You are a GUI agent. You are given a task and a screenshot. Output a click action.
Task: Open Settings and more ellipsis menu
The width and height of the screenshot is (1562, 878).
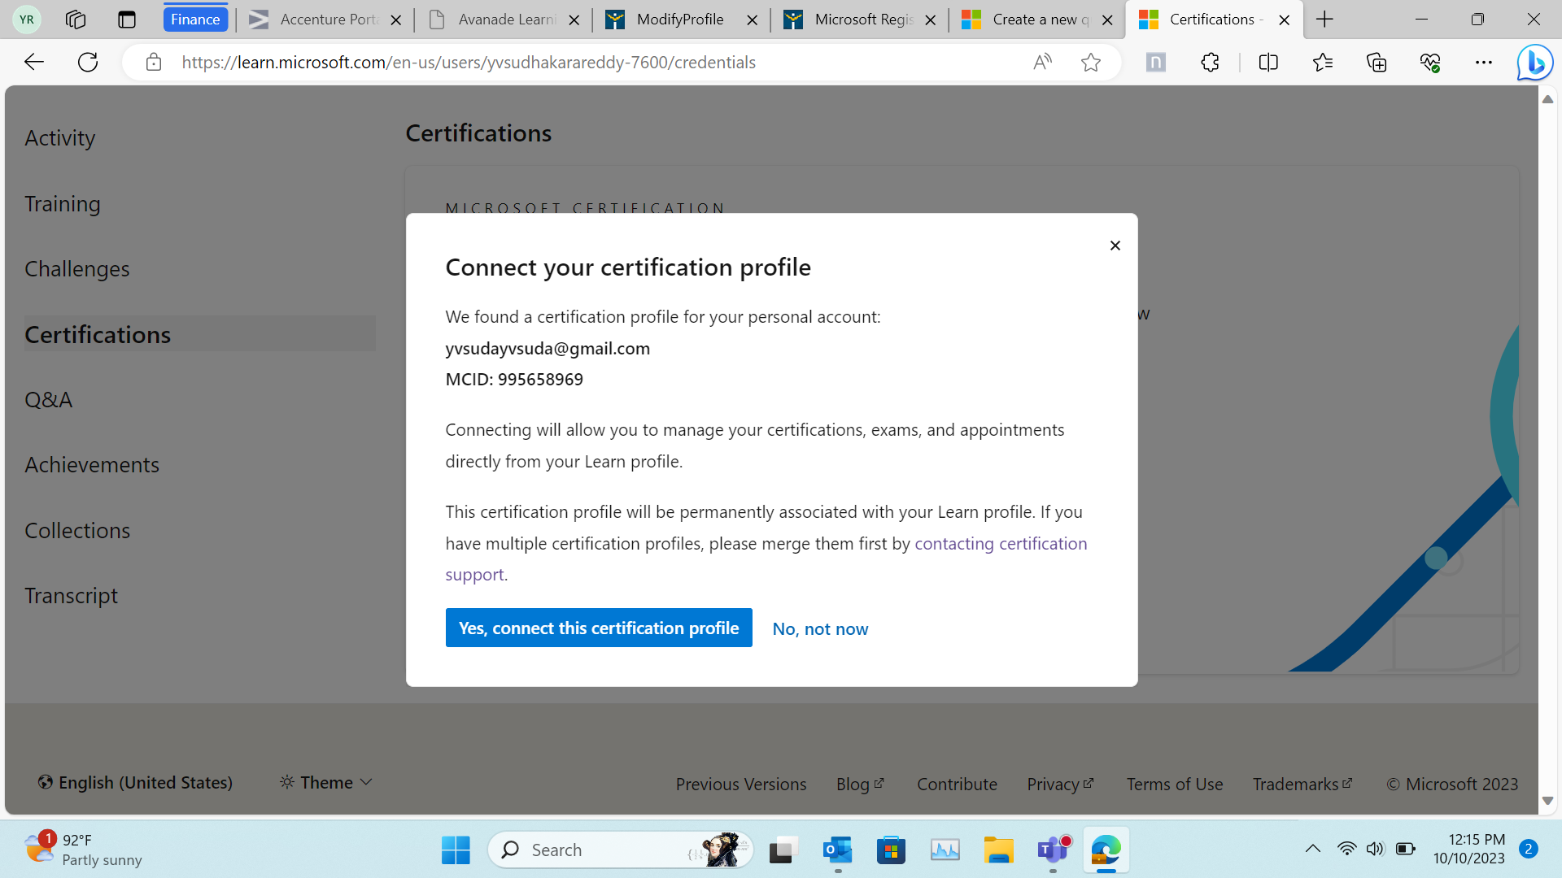tap(1483, 63)
